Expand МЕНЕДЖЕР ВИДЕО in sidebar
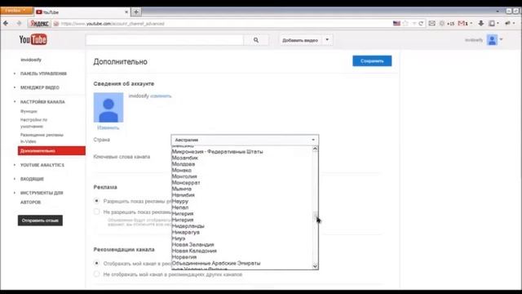Viewport: 522px width, 294px height. tap(40, 87)
